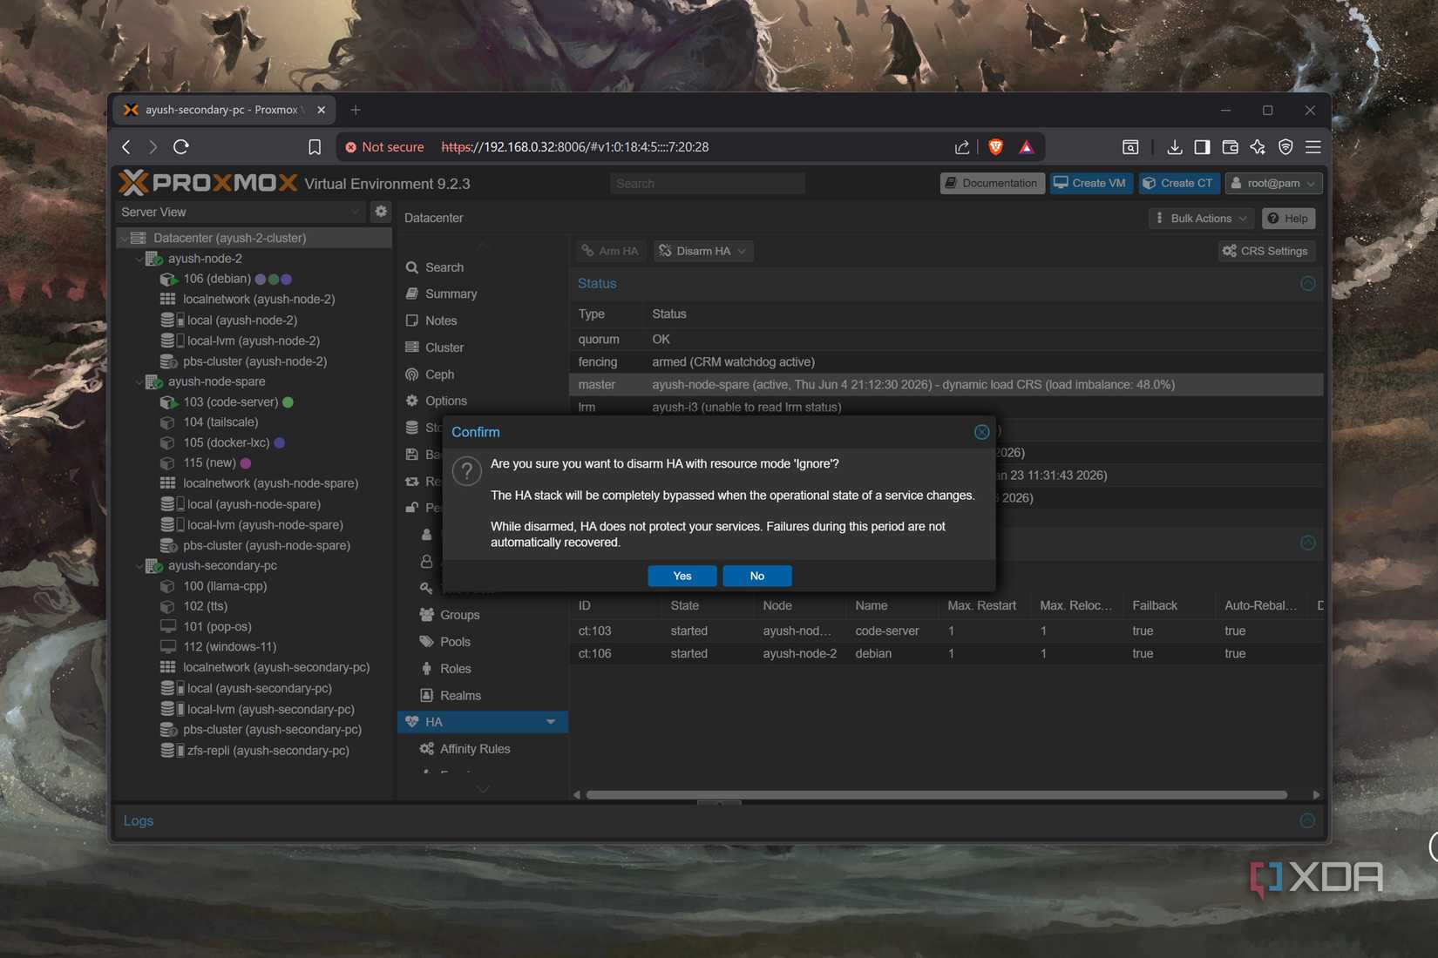The image size is (1438, 958).
Task: Close the Confirm dialog with X icon
Action: pos(981,432)
